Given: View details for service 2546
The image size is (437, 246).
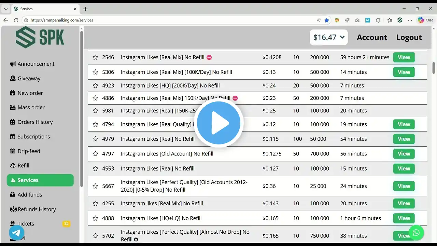Looking at the screenshot, I should click(x=404, y=57).
